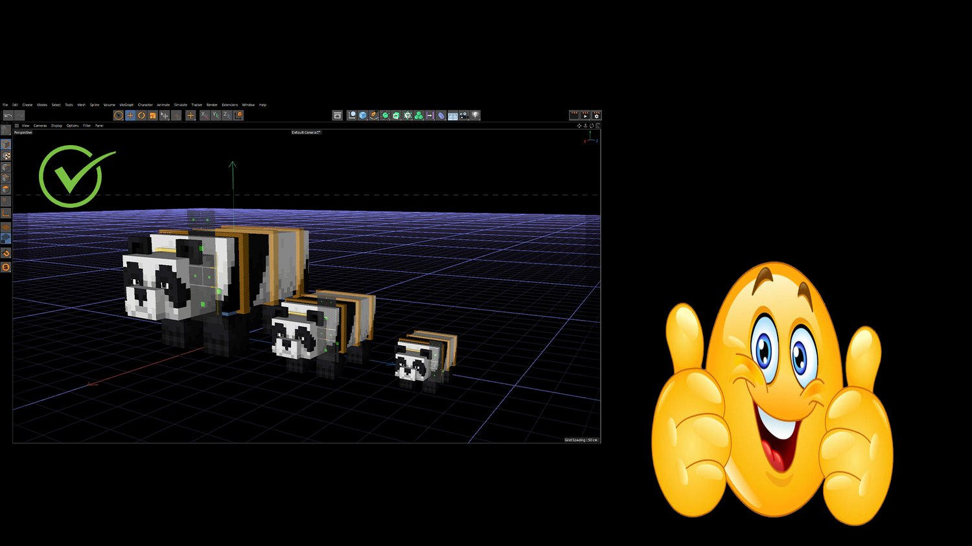The image size is (972, 546).
Task: Toggle Make Editable in left palette
Action: click(x=6, y=130)
